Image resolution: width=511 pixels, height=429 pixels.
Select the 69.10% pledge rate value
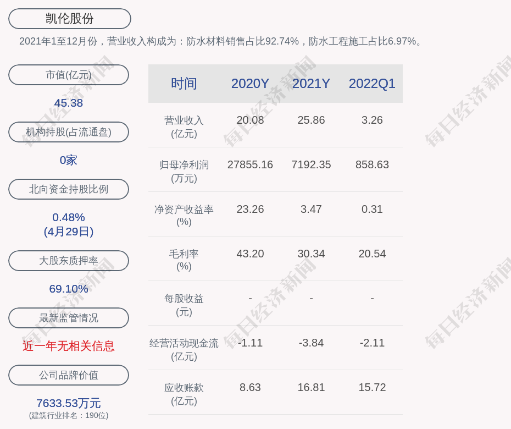tap(69, 289)
